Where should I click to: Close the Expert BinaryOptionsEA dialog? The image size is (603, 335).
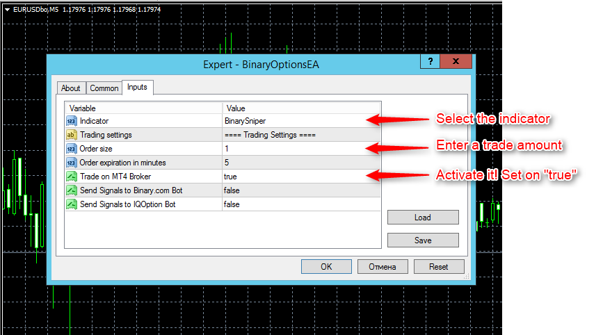tap(456, 61)
